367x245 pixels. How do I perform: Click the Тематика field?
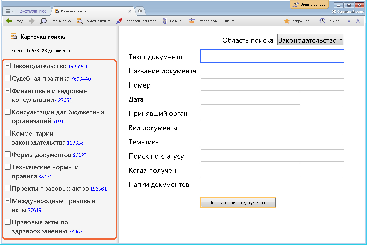tap(272, 141)
